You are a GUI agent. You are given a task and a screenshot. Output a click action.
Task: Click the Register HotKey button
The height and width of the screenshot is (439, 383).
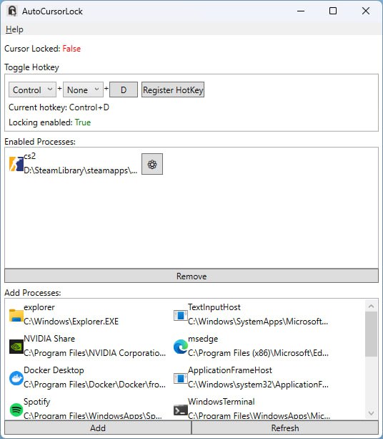[173, 90]
